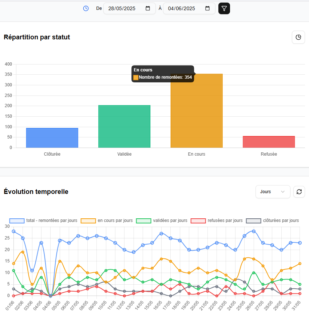This screenshot has height=312, width=309.
Task: Toggle 'clôturées par jours' legend item
Action: pos(273,221)
